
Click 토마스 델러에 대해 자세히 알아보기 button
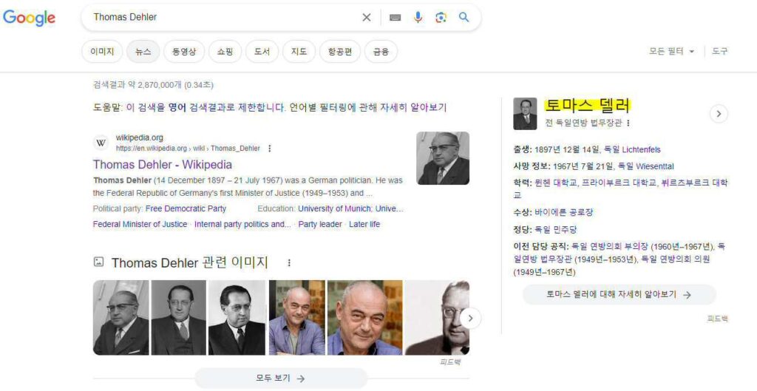coord(619,294)
